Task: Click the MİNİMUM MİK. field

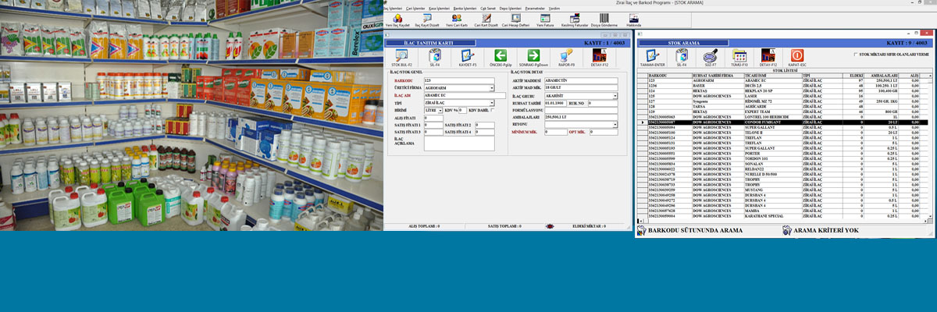Action: pos(555,132)
